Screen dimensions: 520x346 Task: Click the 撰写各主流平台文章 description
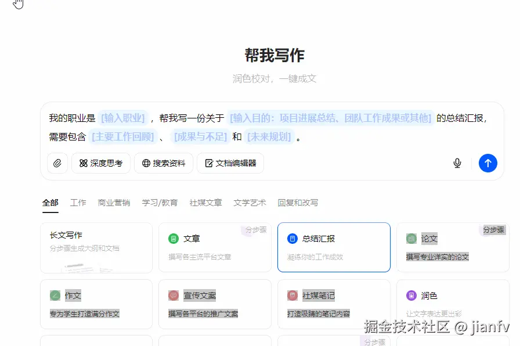200,257
